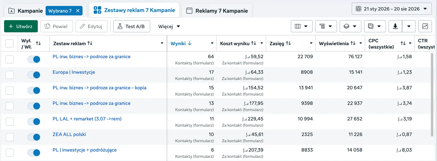Select checkbox for PL LAL + remarket row
The height and width of the screenshot is (161, 437).
pos(10,121)
